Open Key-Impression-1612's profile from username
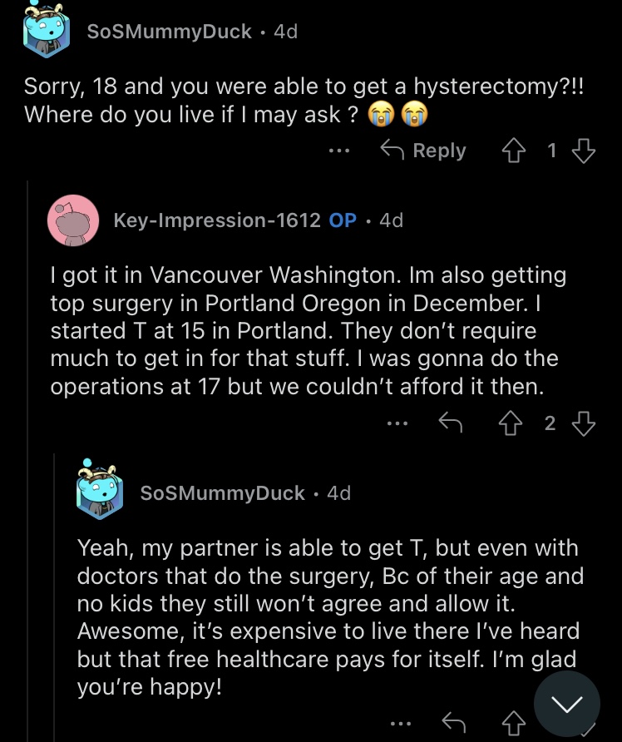Screen dimensions: 622x742 coord(217,220)
